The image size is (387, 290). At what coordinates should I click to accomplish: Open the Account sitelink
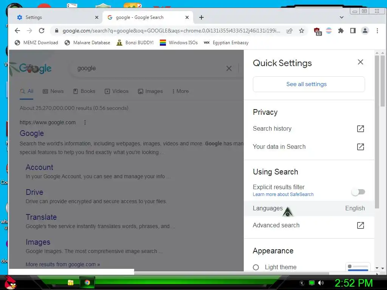[39, 167]
